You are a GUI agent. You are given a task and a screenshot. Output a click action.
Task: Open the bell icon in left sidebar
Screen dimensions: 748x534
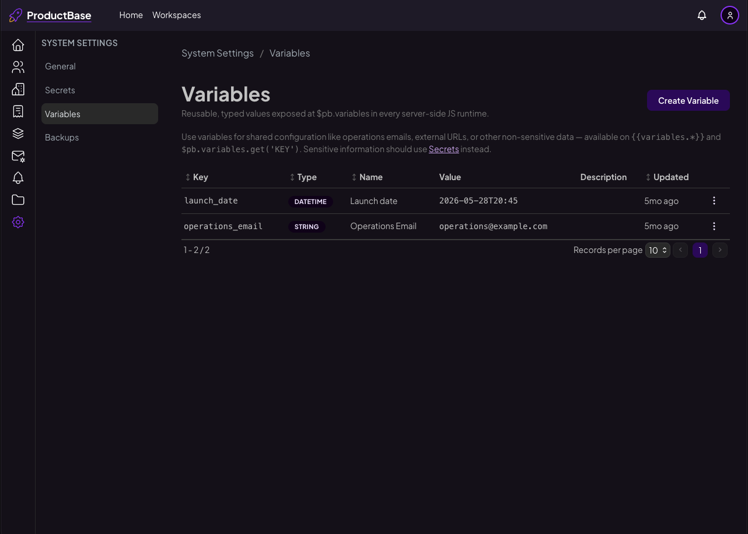click(18, 178)
